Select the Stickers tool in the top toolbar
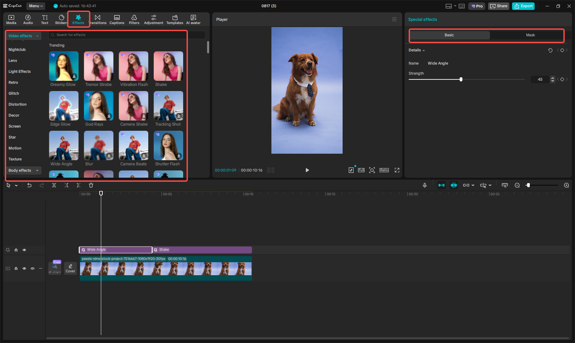Image resolution: width=575 pixels, height=343 pixels. point(61,19)
